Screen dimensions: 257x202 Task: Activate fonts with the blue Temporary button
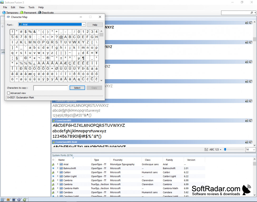(10, 12)
